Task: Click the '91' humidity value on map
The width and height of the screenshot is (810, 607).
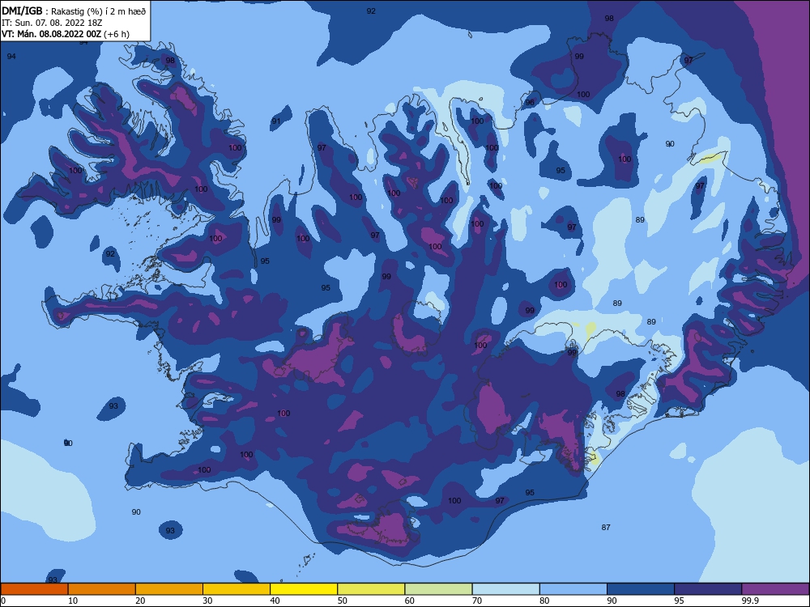Action: (x=276, y=121)
